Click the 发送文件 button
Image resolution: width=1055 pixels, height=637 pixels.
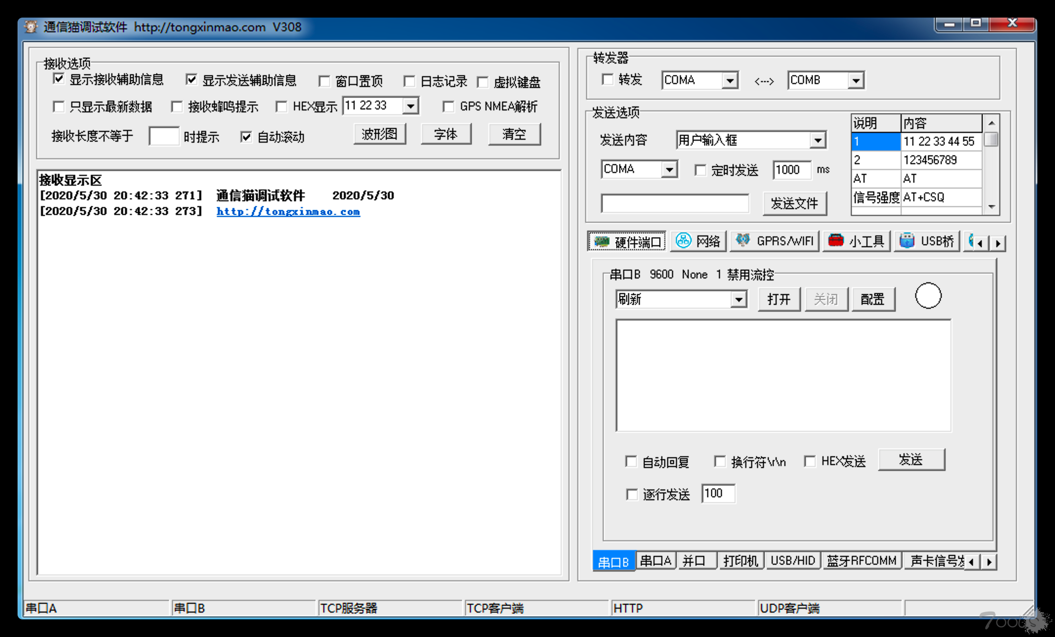click(795, 203)
